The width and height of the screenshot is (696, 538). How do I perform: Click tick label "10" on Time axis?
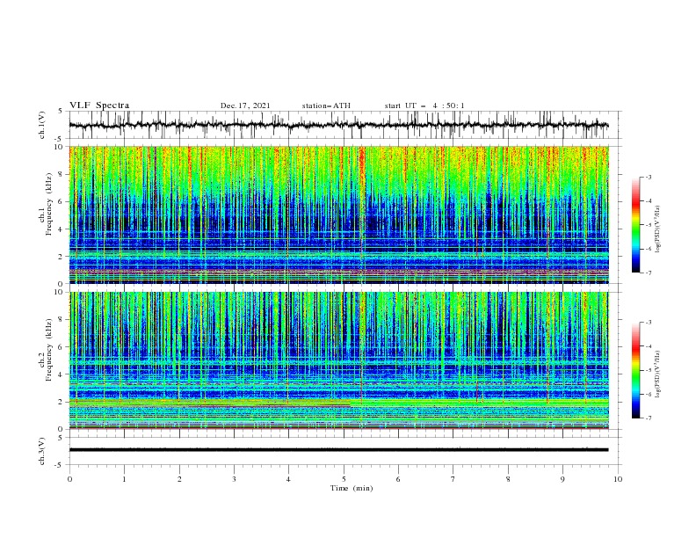[618, 479]
